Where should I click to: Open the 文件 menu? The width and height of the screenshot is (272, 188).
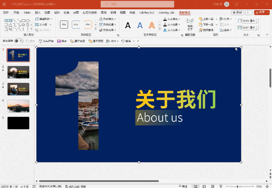click(6, 13)
